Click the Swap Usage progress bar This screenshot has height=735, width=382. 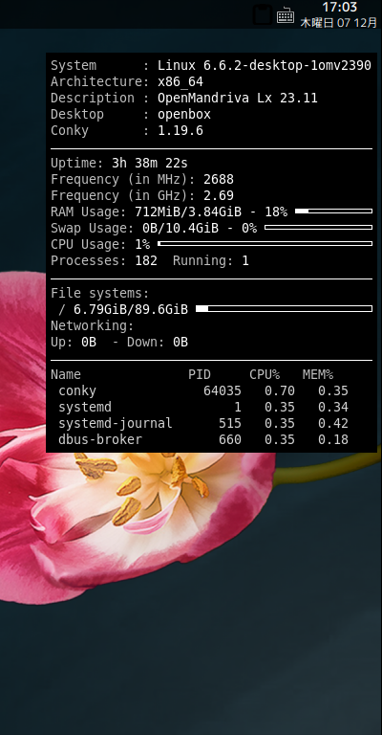tap(318, 228)
